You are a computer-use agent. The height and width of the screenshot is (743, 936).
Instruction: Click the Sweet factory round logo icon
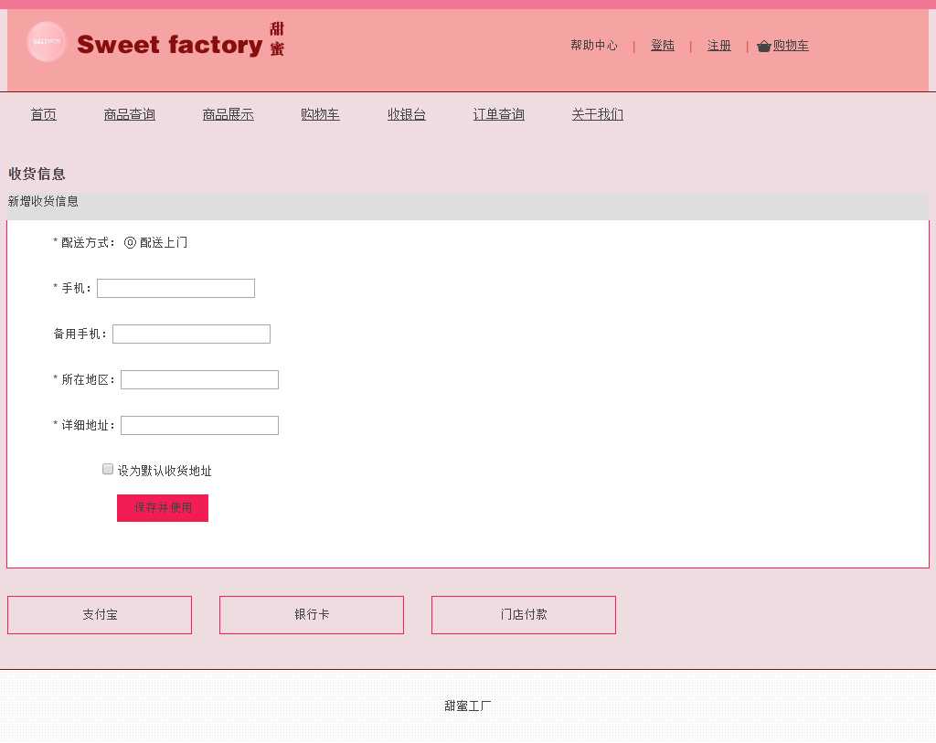(x=47, y=42)
